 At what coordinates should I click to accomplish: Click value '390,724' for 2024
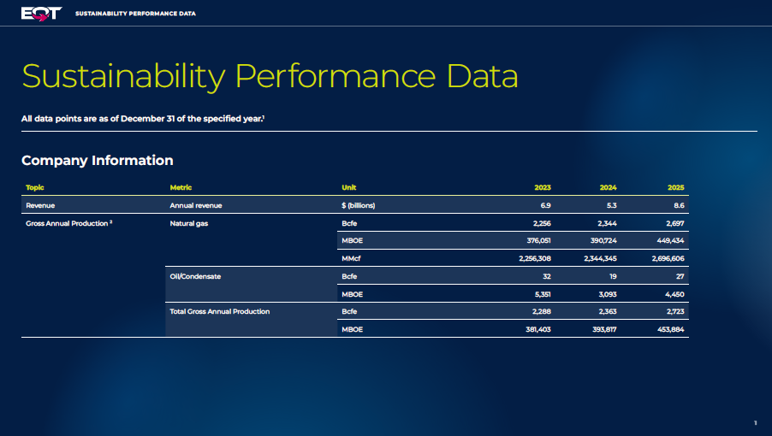pos(603,240)
